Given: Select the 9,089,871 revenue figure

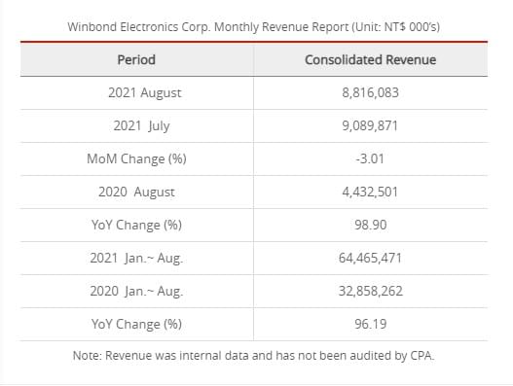Looking at the screenshot, I should pyautogui.click(x=370, y=125).
